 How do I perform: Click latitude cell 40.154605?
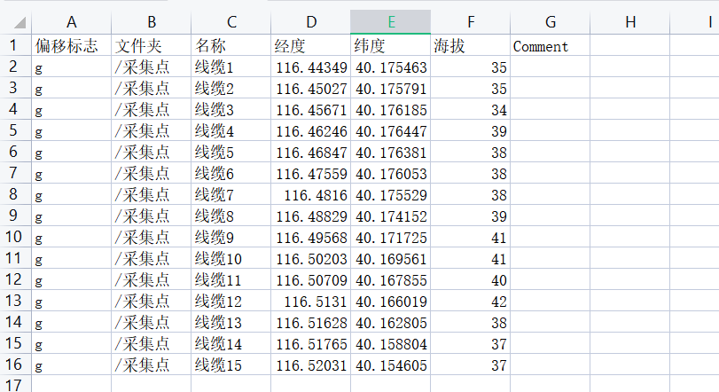390,365
